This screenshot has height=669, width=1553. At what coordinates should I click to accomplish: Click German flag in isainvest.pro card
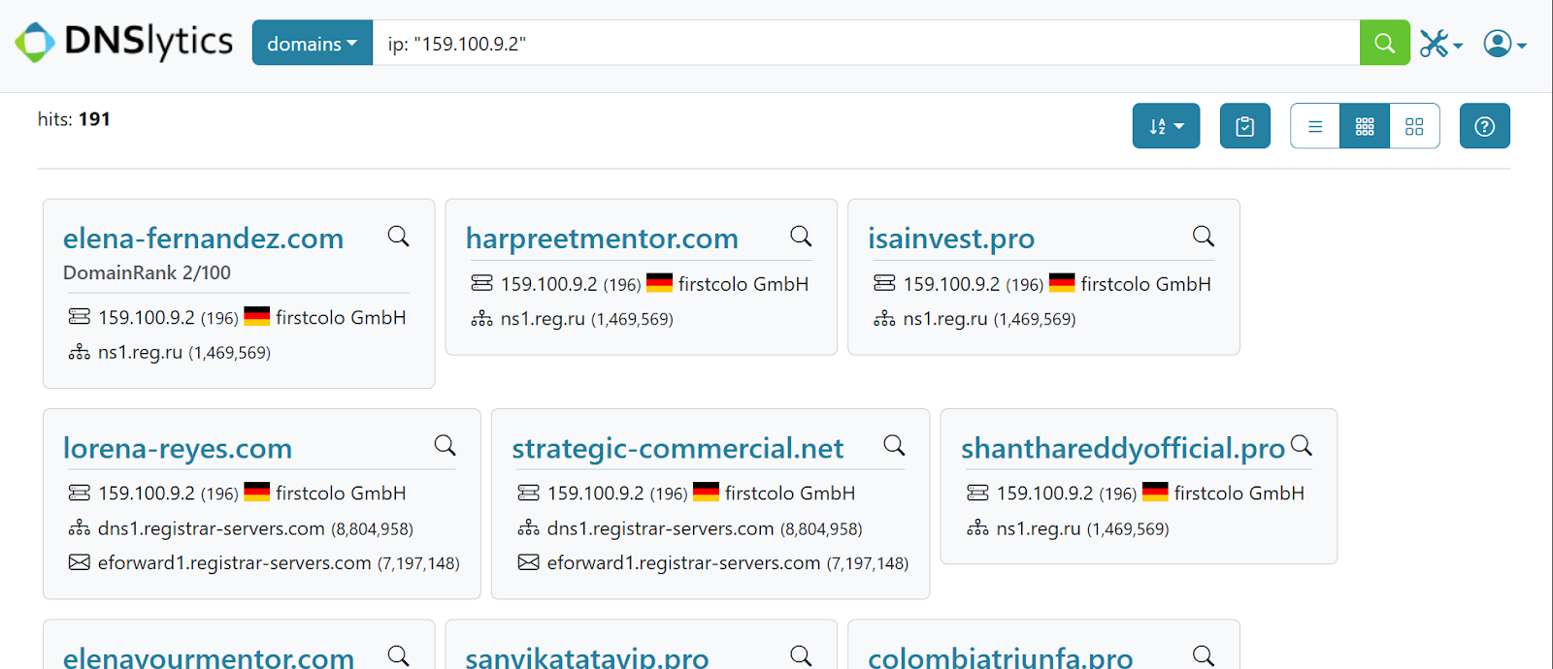coord(1062,282)
